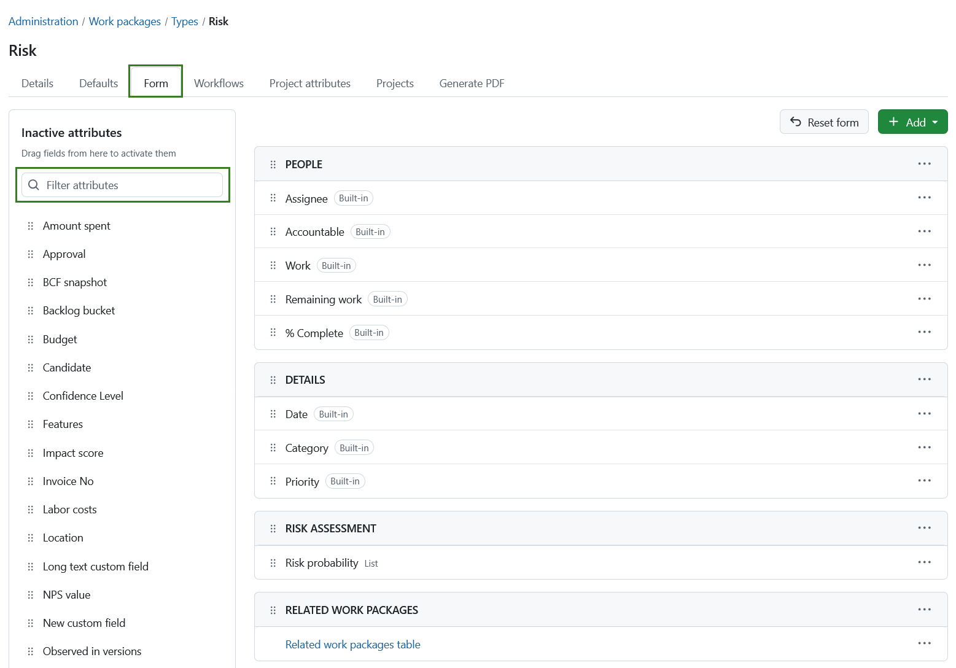Viewport: 956px width, 668px height.
Task: Follow the Work packages breadcrumb link
Action: point(125,21)
